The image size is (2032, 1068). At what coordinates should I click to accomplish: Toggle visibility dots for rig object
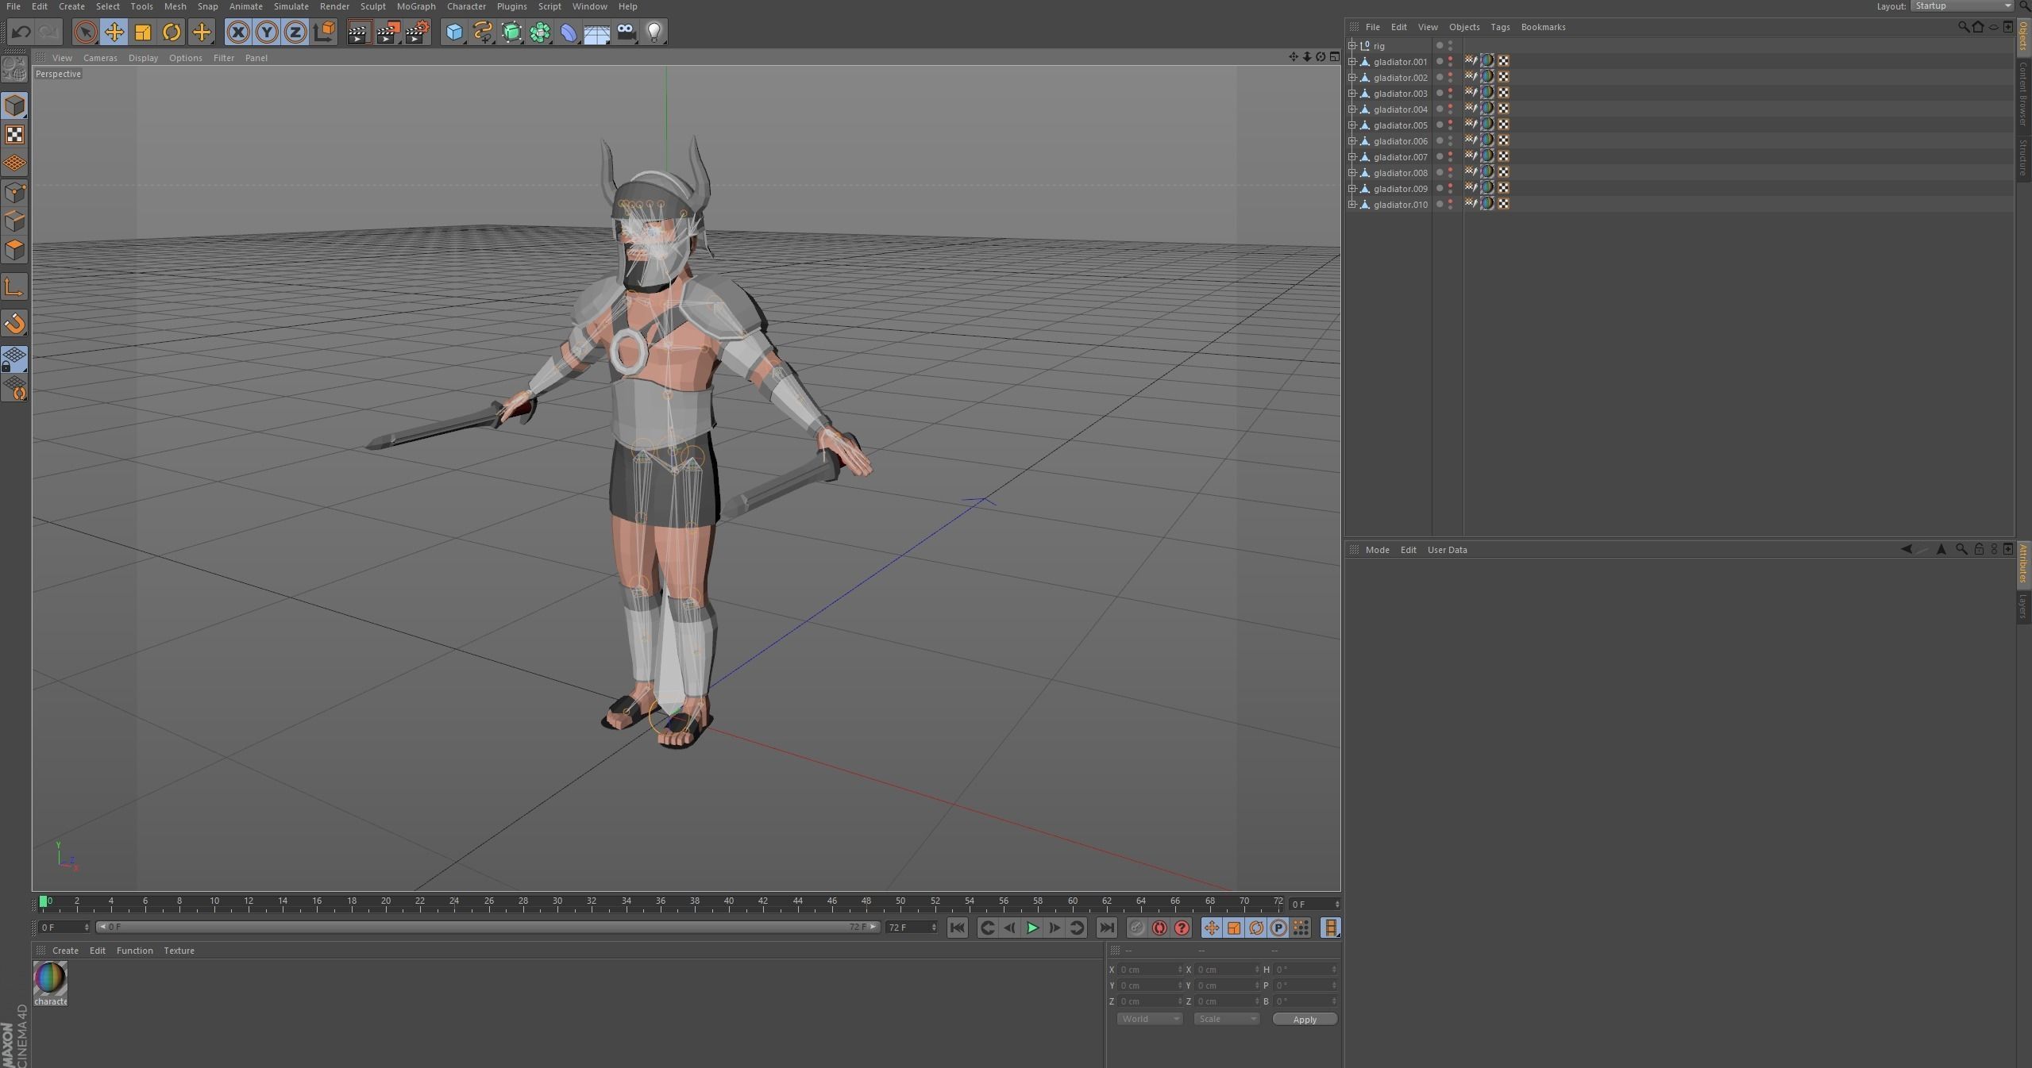(x=1450, y=46)
